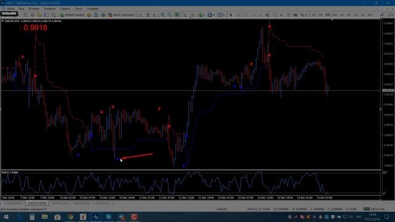Viewport: 395px width, 222px height.
Task: Select the equidistant channel tool
Action: (x=267, y=15)
